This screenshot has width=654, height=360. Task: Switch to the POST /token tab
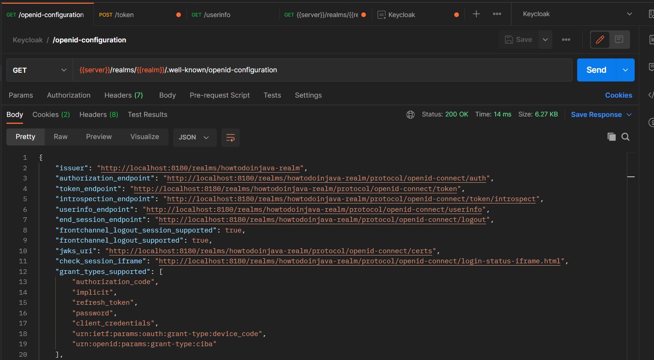tap(140, 15)
